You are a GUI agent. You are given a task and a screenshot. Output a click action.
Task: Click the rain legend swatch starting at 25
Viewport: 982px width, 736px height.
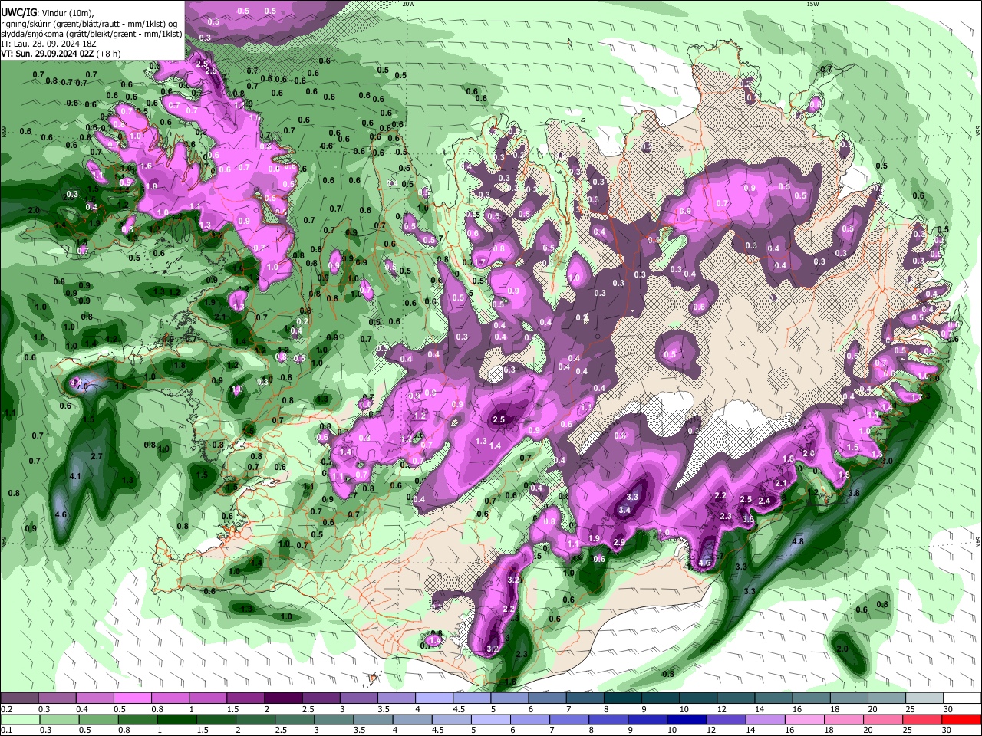click(x=924, y=719)
